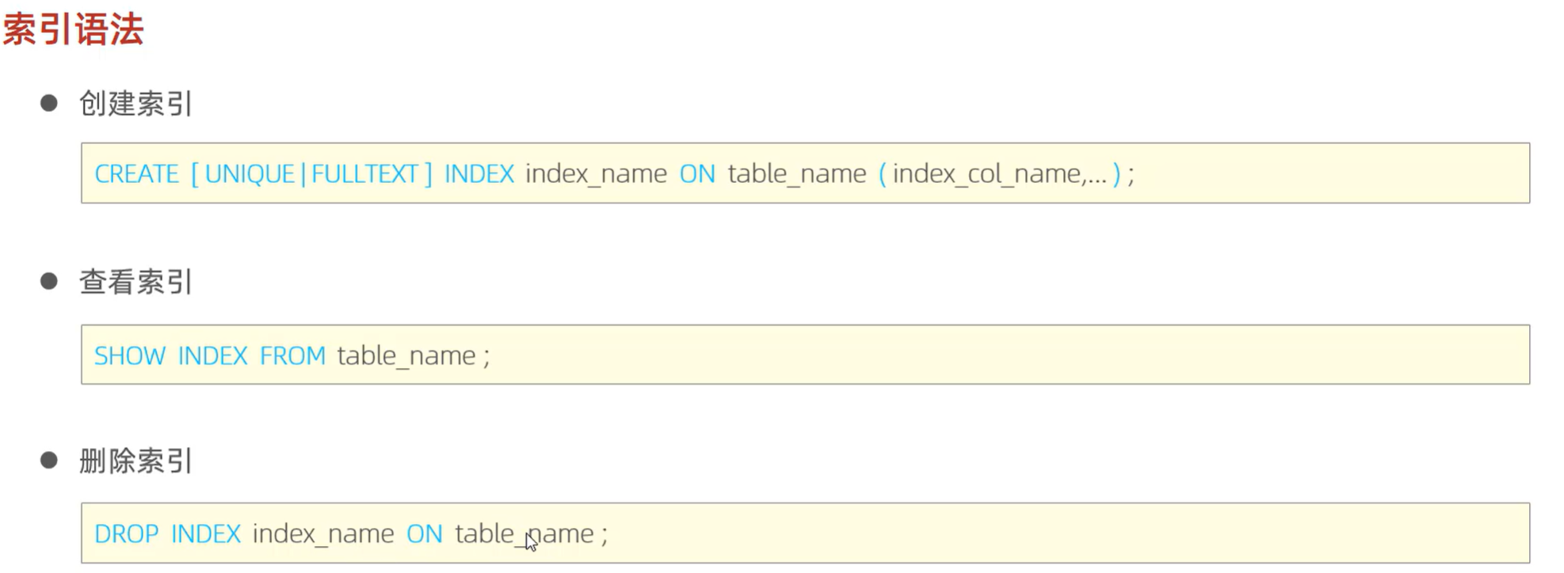Screen dimensions: 1564x573
Task: Select the 查看索引 heading
Action: coord(135,282)
